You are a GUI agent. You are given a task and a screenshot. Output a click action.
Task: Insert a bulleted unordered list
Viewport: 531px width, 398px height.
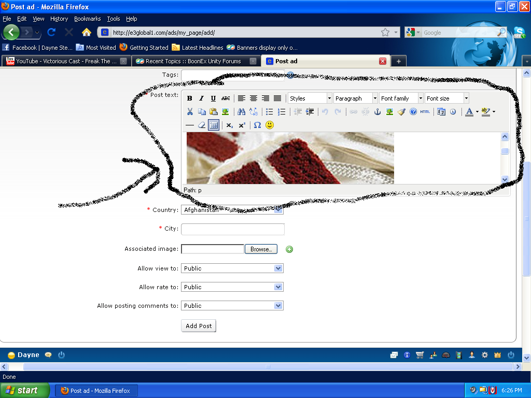[x=270, y=111]
